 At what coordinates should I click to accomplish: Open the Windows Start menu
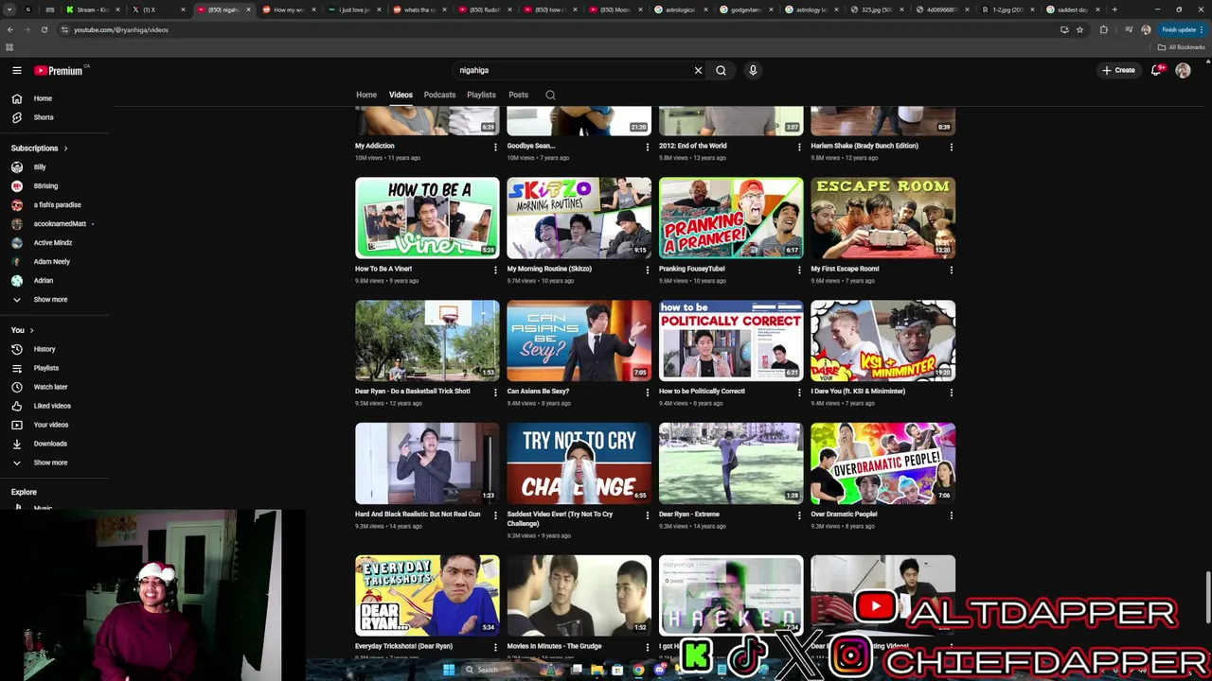tap(449, 670)
